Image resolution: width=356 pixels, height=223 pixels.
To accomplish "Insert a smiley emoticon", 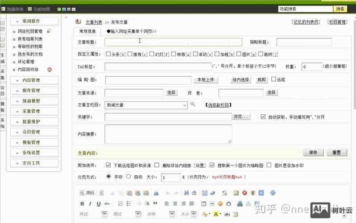I will [220, 204].
